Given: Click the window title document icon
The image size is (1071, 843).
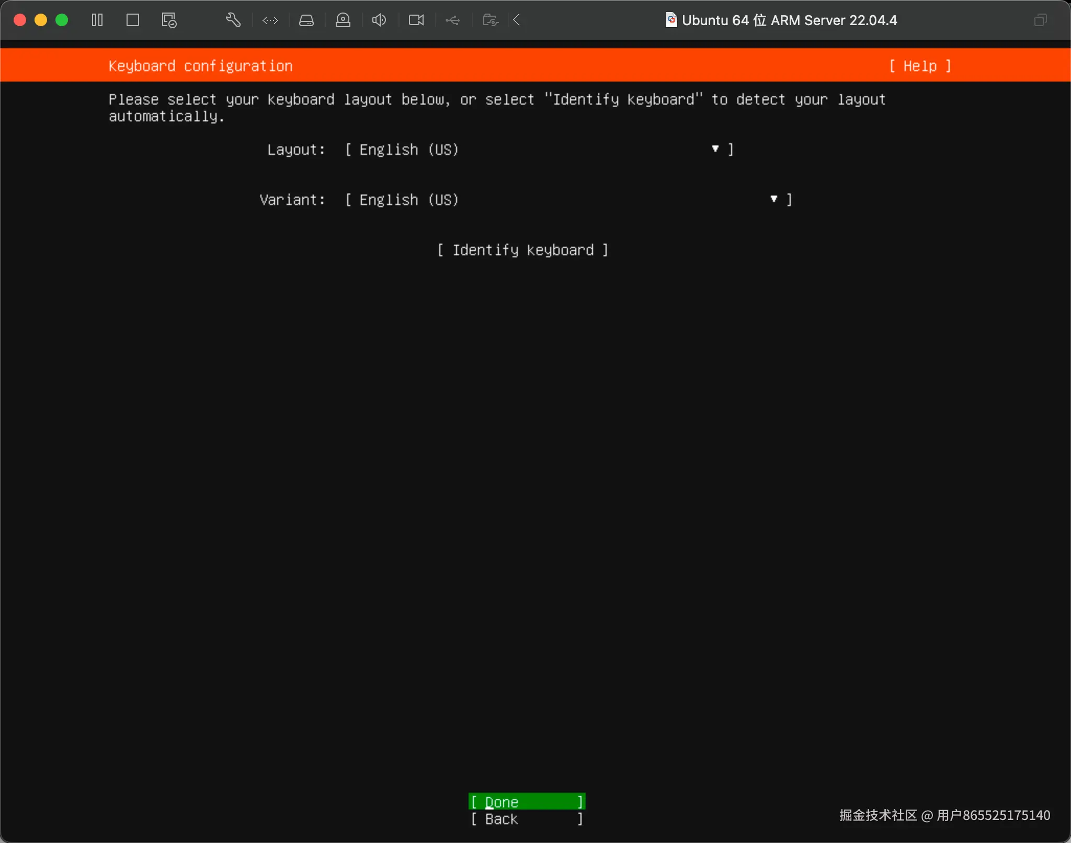Looking at the screenshot, I should [x=671, y=20].
